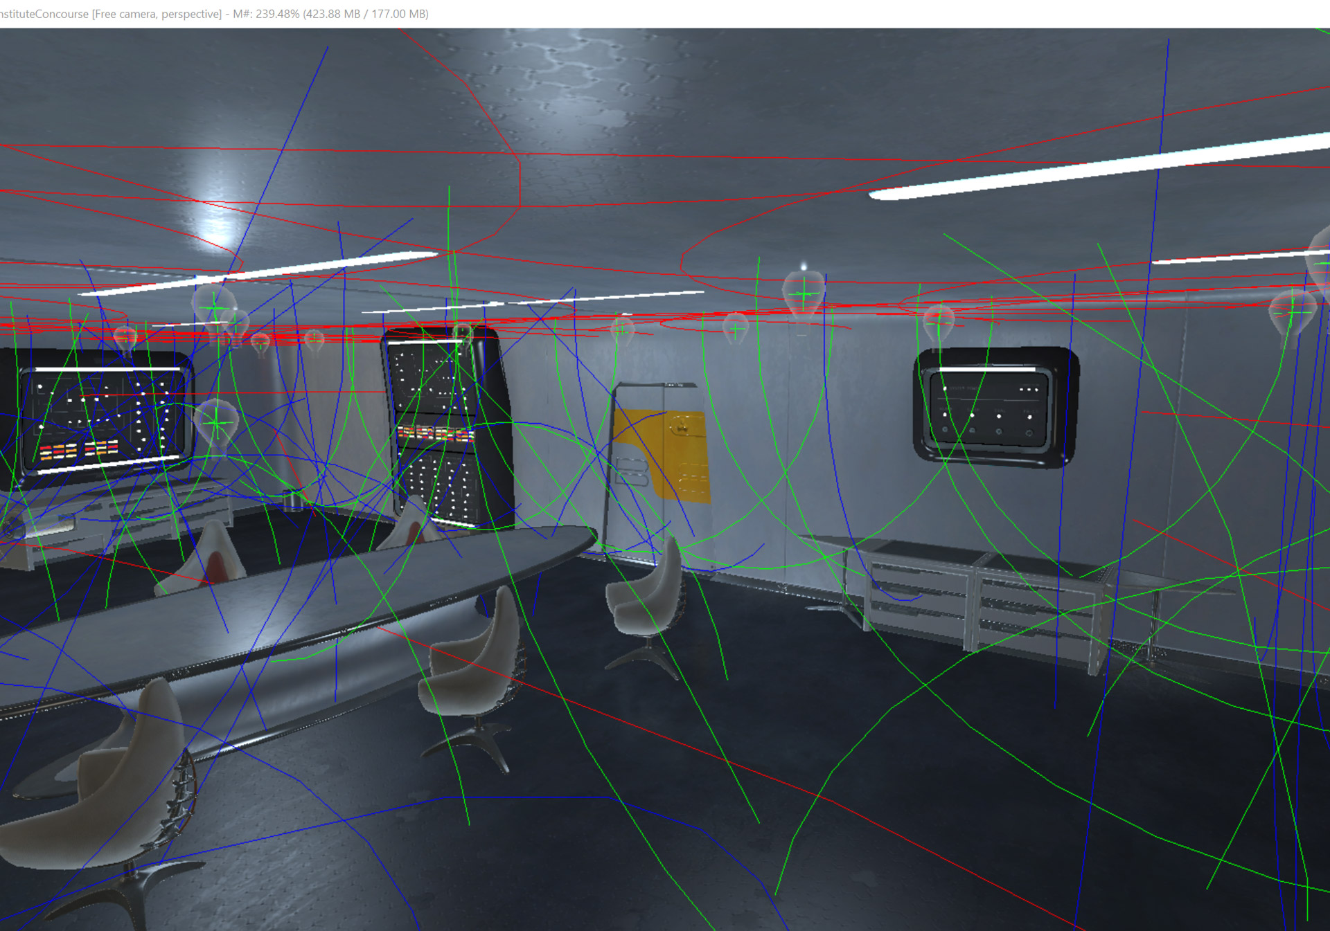Viewport: 1330px width, 931px height.
Task: Click the render window title bar text
Action: (214, 14)
